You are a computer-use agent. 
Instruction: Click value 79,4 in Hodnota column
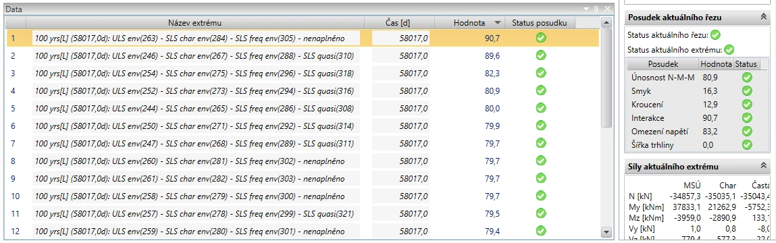coord(492,231)
